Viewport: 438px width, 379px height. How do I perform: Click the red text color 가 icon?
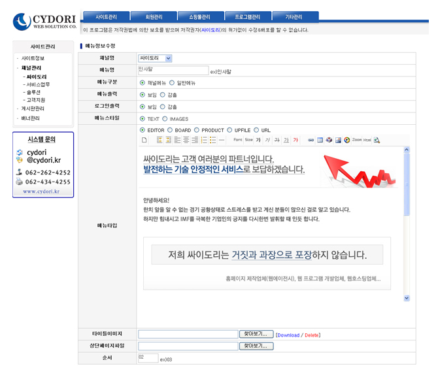pos(295,140)
